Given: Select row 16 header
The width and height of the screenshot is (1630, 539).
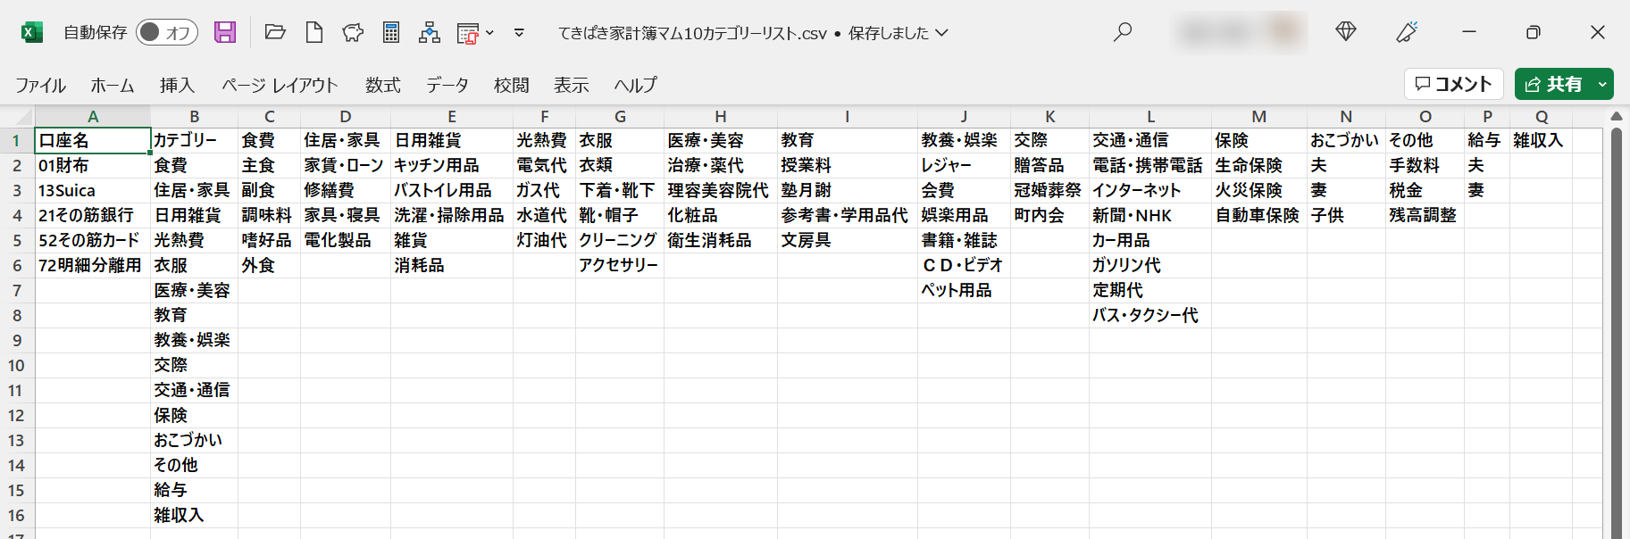Looking at the screenshot, I should [x=16, y=516].
